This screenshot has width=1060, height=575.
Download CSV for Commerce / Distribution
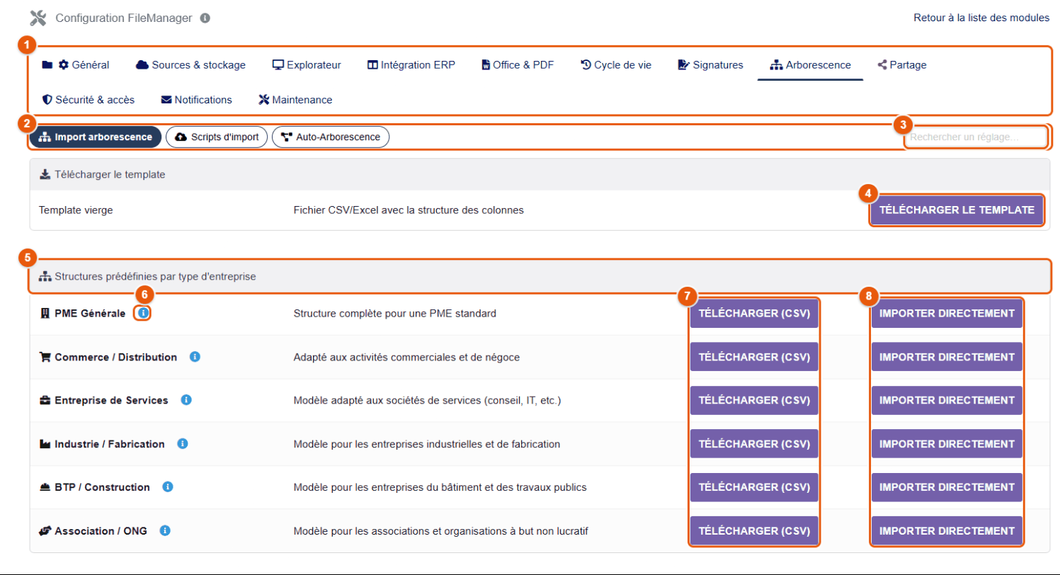pyautogui.click(x=754, y=357)
